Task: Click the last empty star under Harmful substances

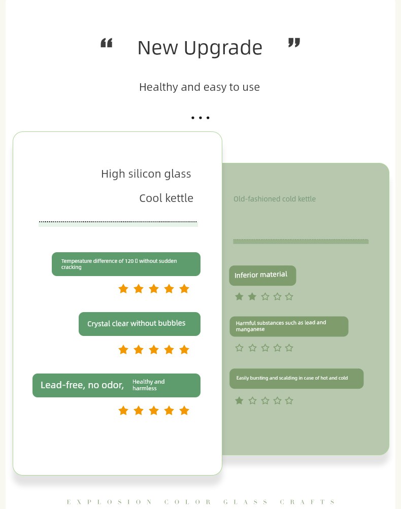Action: click(289, 348)
